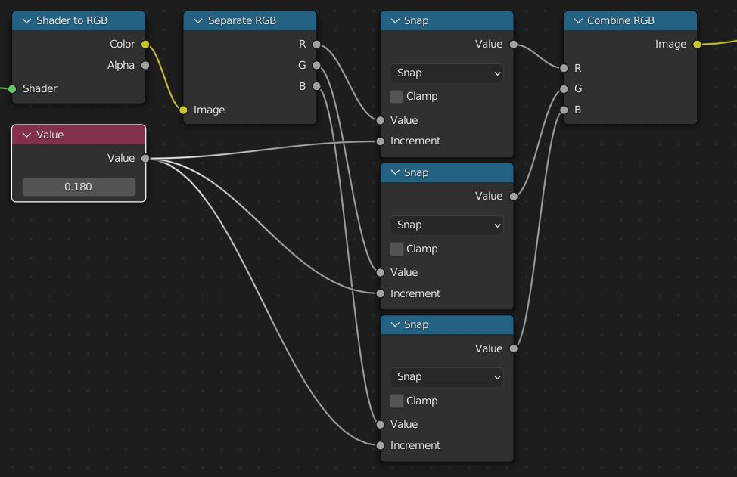The image size is (737, 477).
Task: Click Value input socket of top Snap node
Action: pyautogui.click(x=381, y=121)
